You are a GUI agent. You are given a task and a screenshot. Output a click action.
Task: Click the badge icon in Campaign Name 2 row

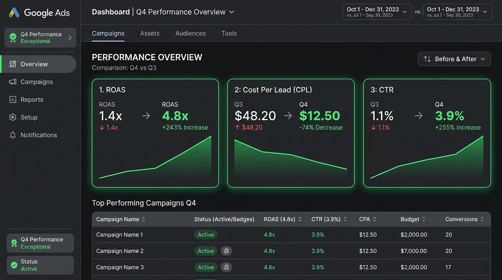227,251
